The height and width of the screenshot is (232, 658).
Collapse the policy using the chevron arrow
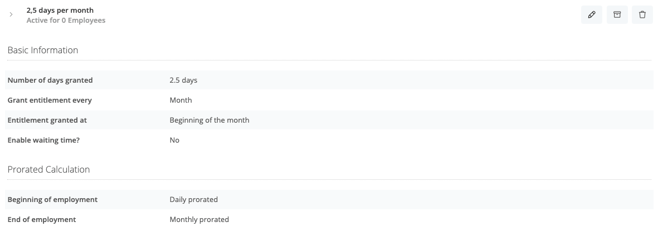tap(11, 14)
